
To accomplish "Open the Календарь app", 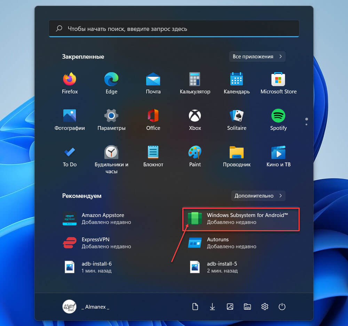I will [x=237, y=83].
